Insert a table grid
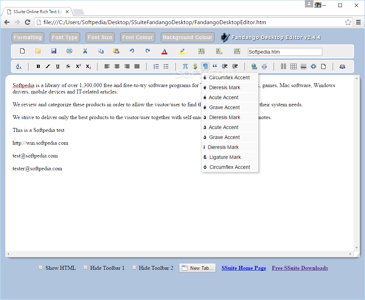 point(293,66)
